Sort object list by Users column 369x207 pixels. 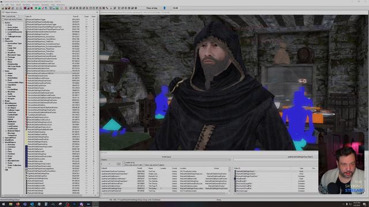pos(93,17)
